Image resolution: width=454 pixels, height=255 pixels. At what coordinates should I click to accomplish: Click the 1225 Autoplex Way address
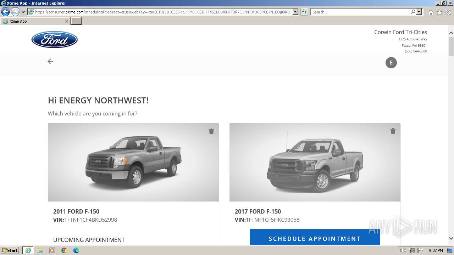click(413, 39)
